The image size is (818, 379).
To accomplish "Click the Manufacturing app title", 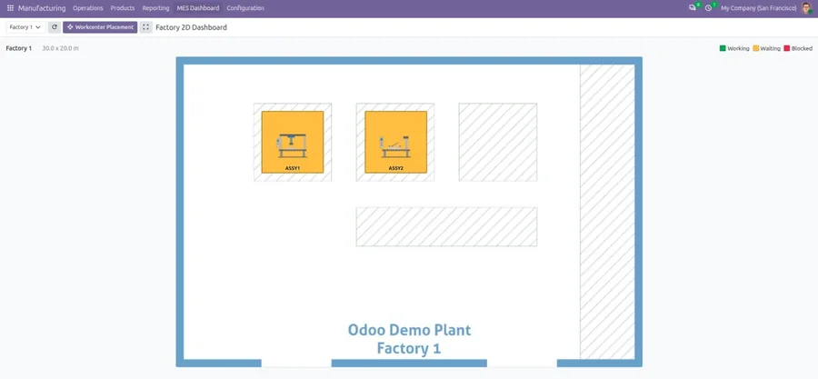I will (x=42, y=8).
